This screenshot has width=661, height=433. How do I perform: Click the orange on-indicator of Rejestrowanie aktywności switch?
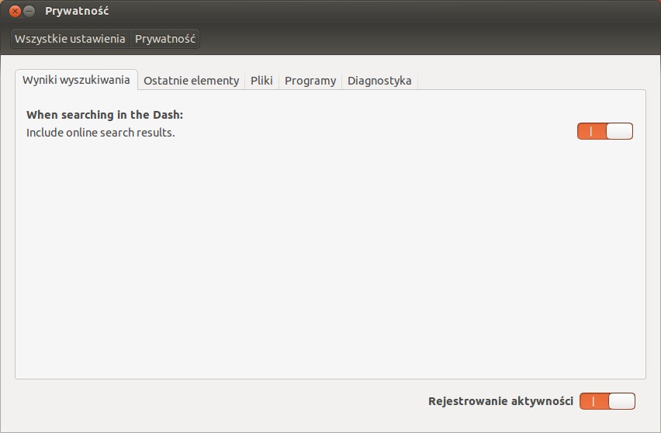point(594,401)
